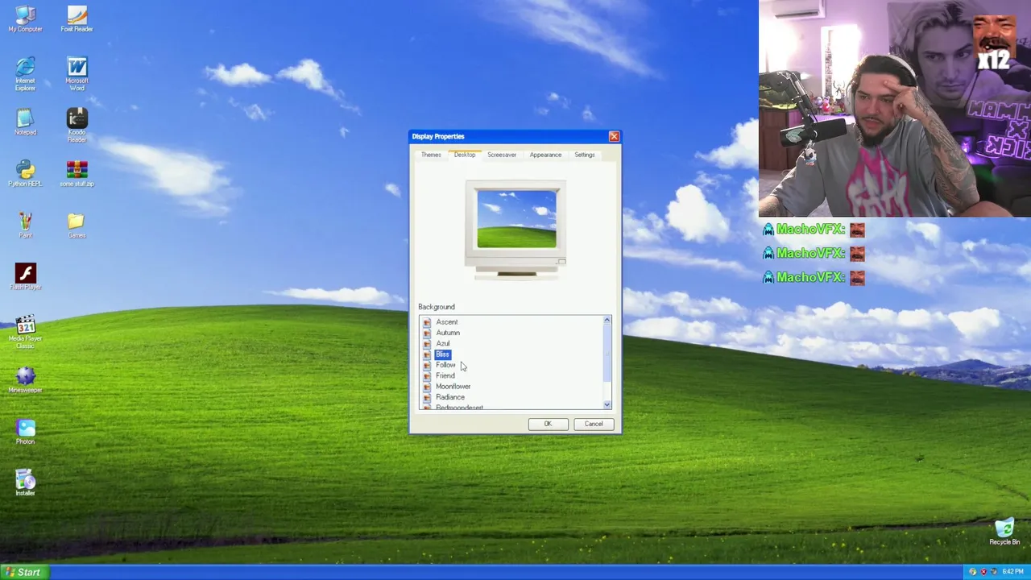Viewport: 1031px width, 580px height.
Task: Click the taskbar clock showing 6:42 PM
Action: click(1012, 572)
